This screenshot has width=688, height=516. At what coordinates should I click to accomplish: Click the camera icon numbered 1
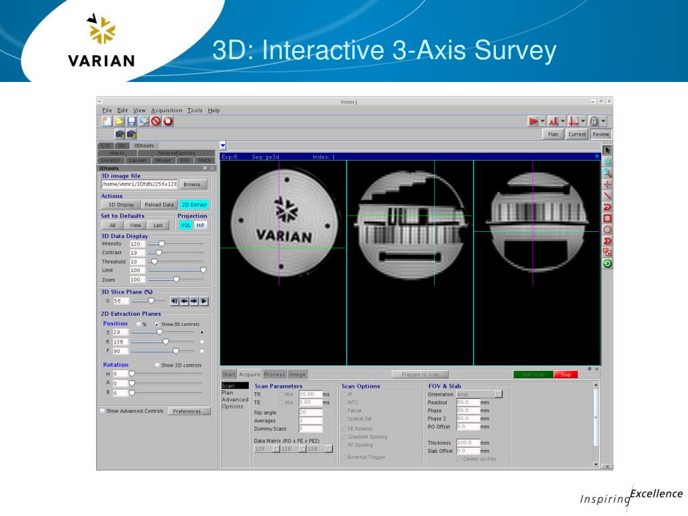[120, 134]
